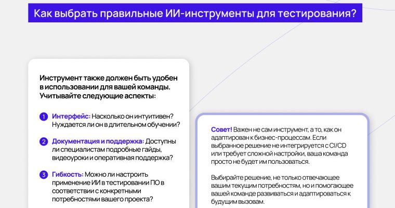Select the "Гибкость:" purple heading
The width and height of the screenshot is (395, 208).
(68, 174)
